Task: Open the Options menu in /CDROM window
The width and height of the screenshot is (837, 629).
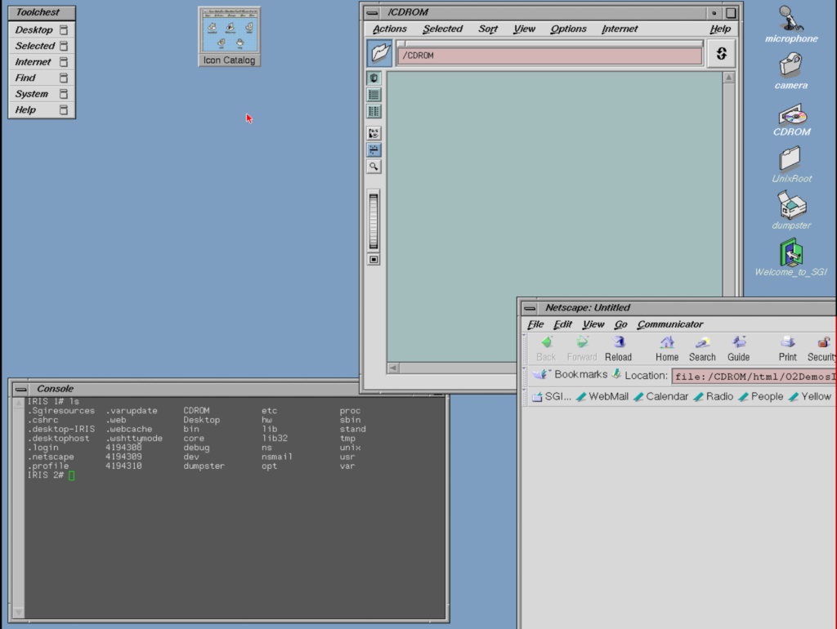Action: click(x=568, y=29)
